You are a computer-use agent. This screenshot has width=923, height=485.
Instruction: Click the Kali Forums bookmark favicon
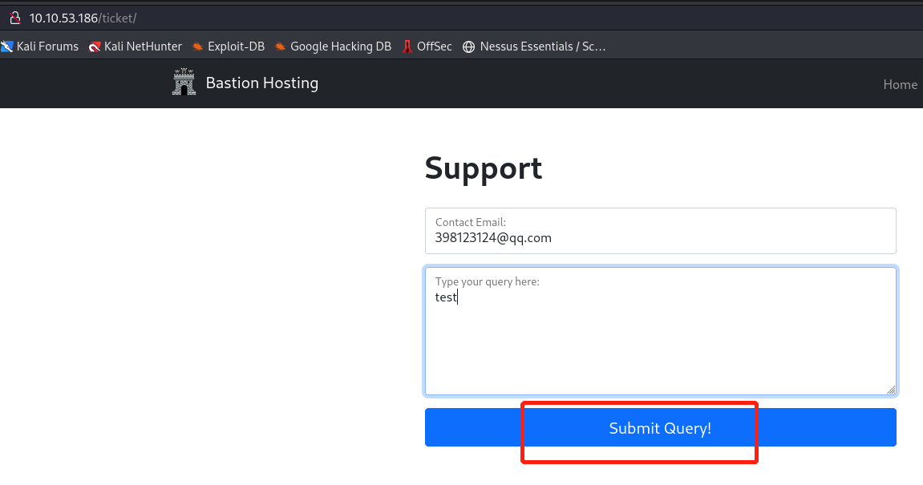7,46
